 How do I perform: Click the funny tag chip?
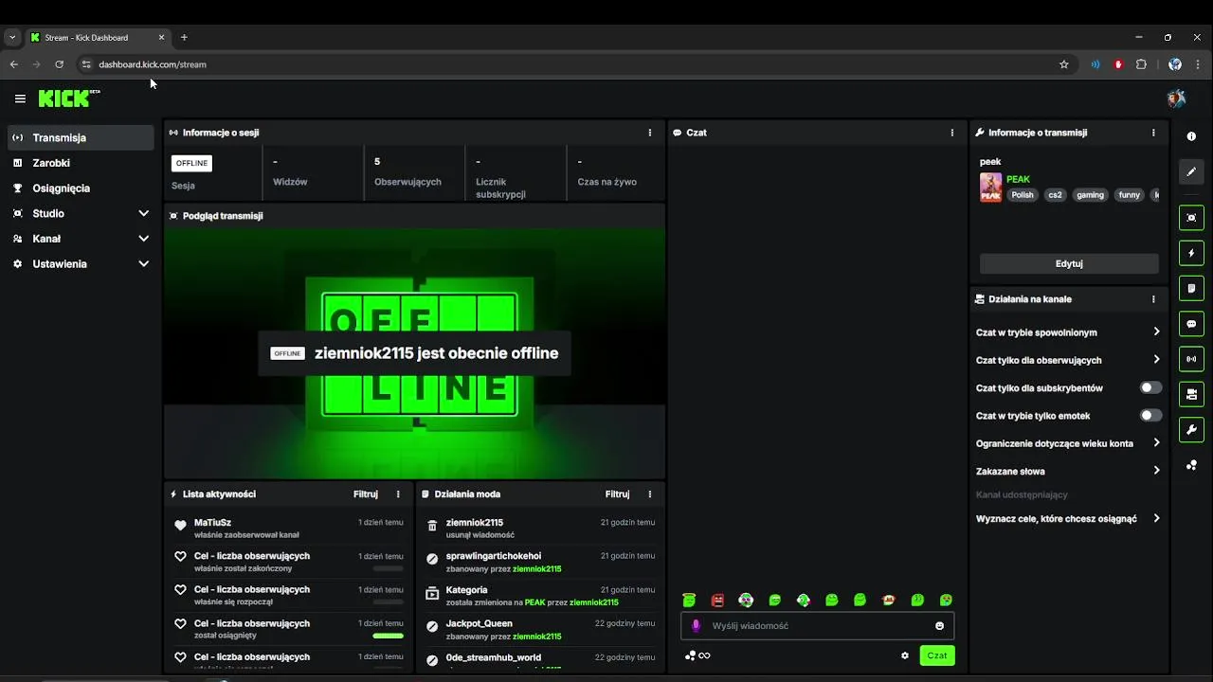[1129, 195]
